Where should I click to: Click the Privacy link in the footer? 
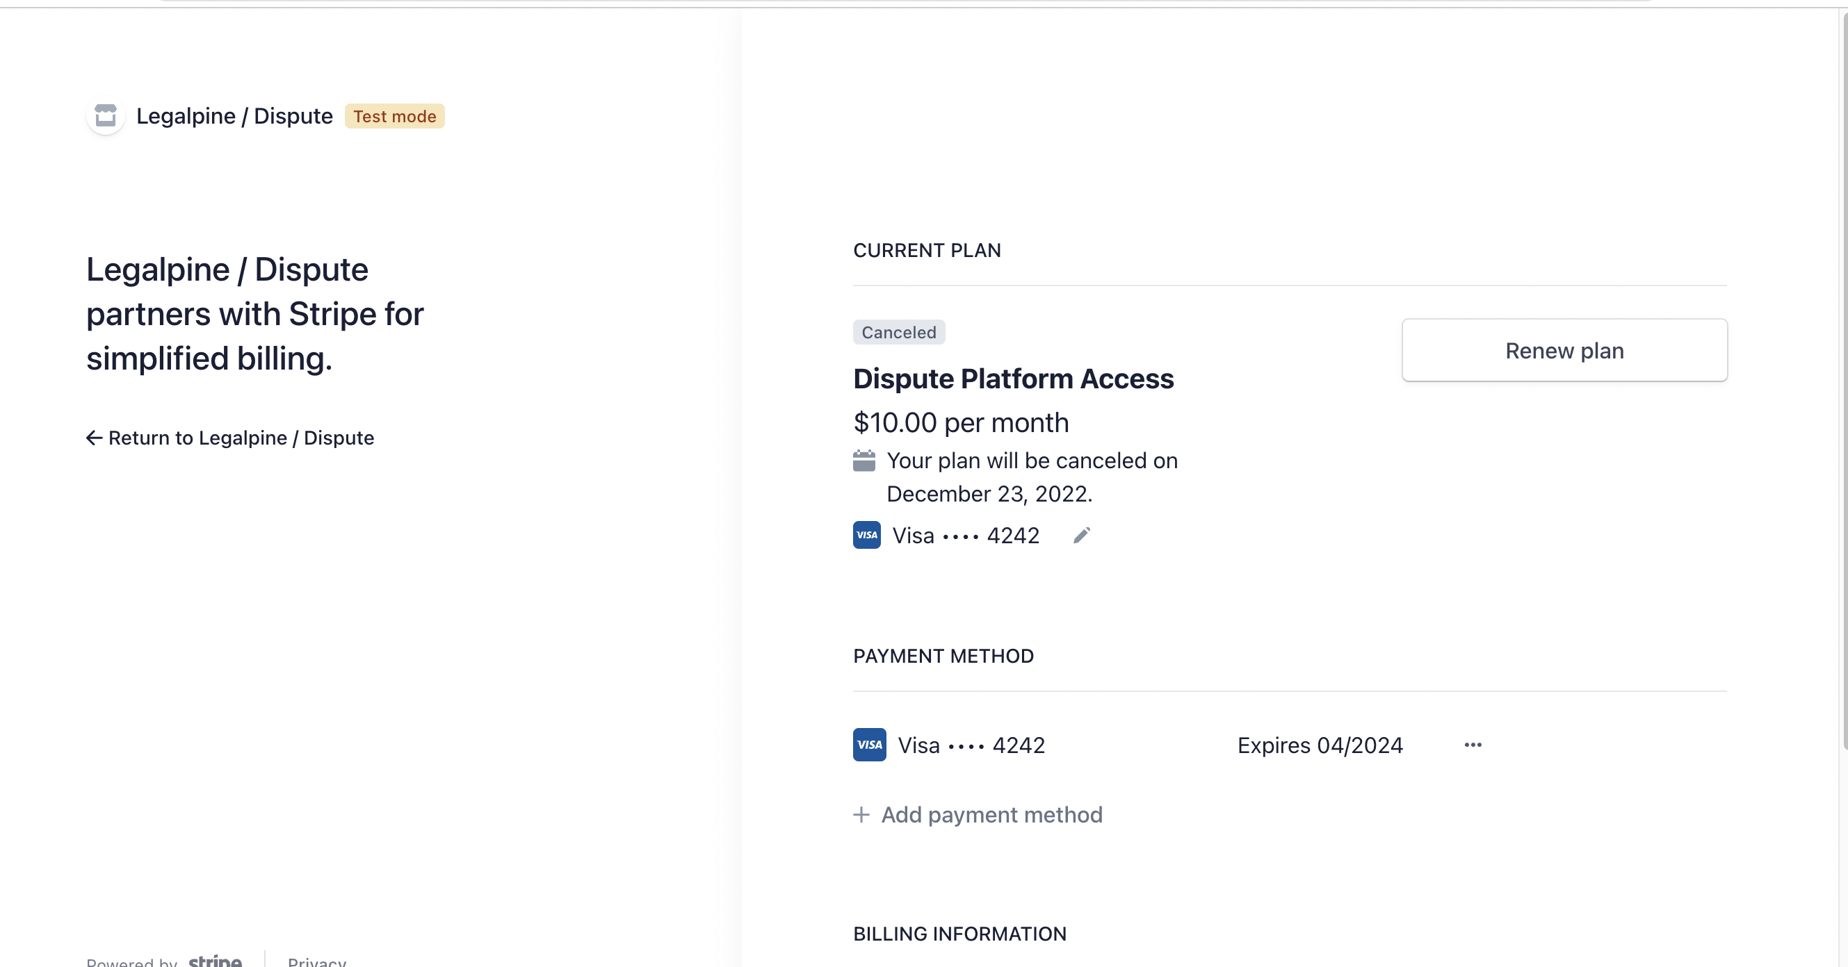tap(316, 961)
